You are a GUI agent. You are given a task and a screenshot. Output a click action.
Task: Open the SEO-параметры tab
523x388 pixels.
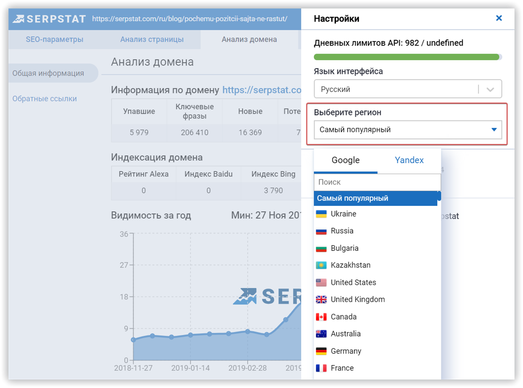coord(55,39)
